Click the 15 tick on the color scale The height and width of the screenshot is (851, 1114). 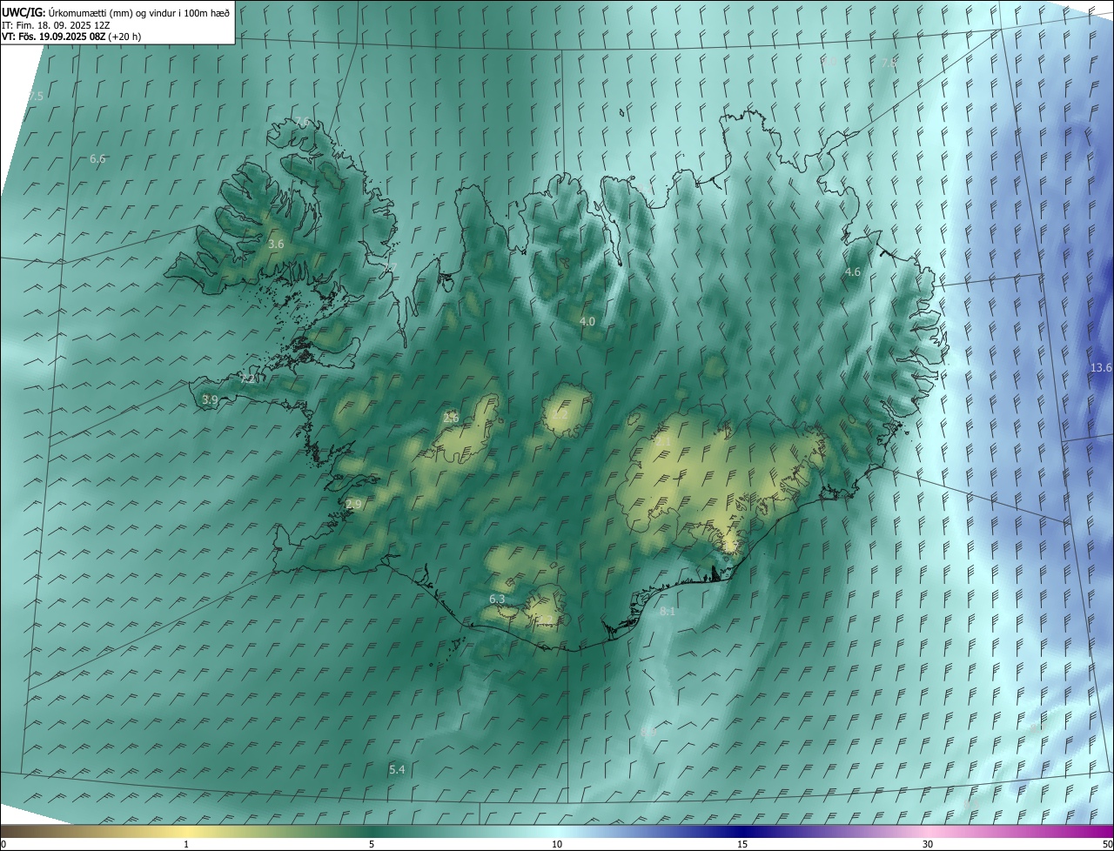(x=742, y=844)
